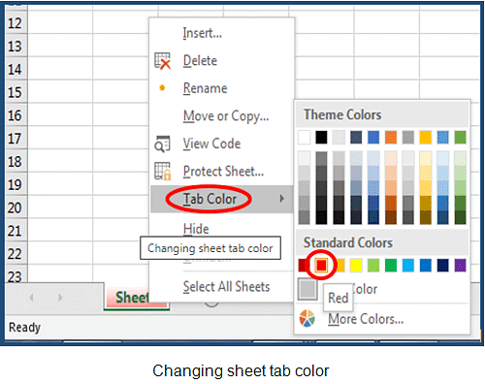Select row header 15
The height and width of the screenshot is (384, 485).
pos(16,92)
